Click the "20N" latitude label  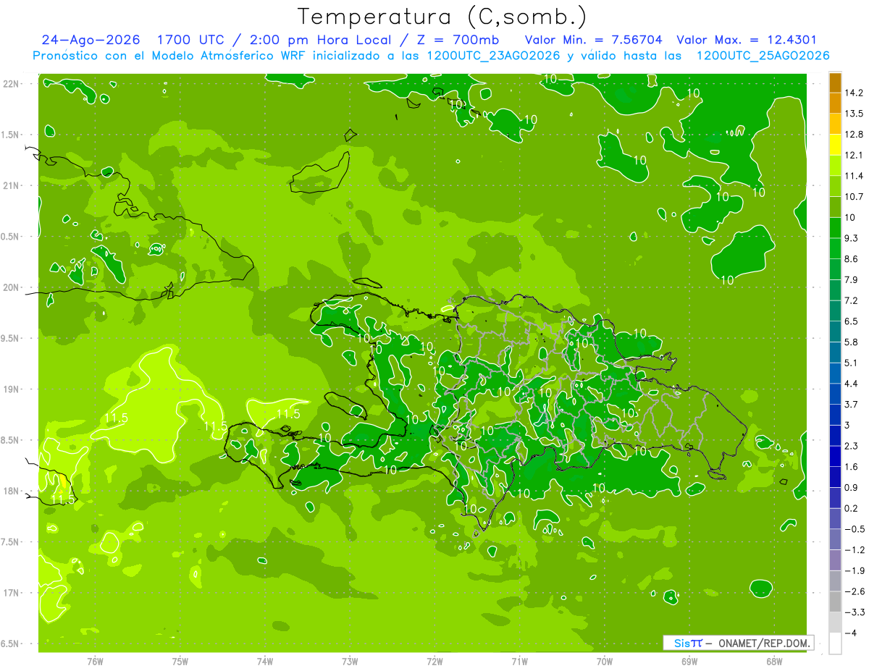click(12, 287)
